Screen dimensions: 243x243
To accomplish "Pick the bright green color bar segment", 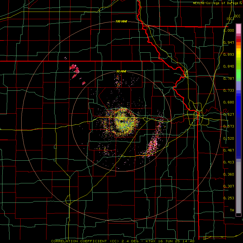I will pos(238,74).
